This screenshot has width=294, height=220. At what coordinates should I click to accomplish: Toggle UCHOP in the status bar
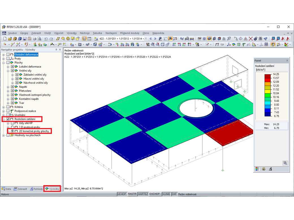(x=122, y=194)
